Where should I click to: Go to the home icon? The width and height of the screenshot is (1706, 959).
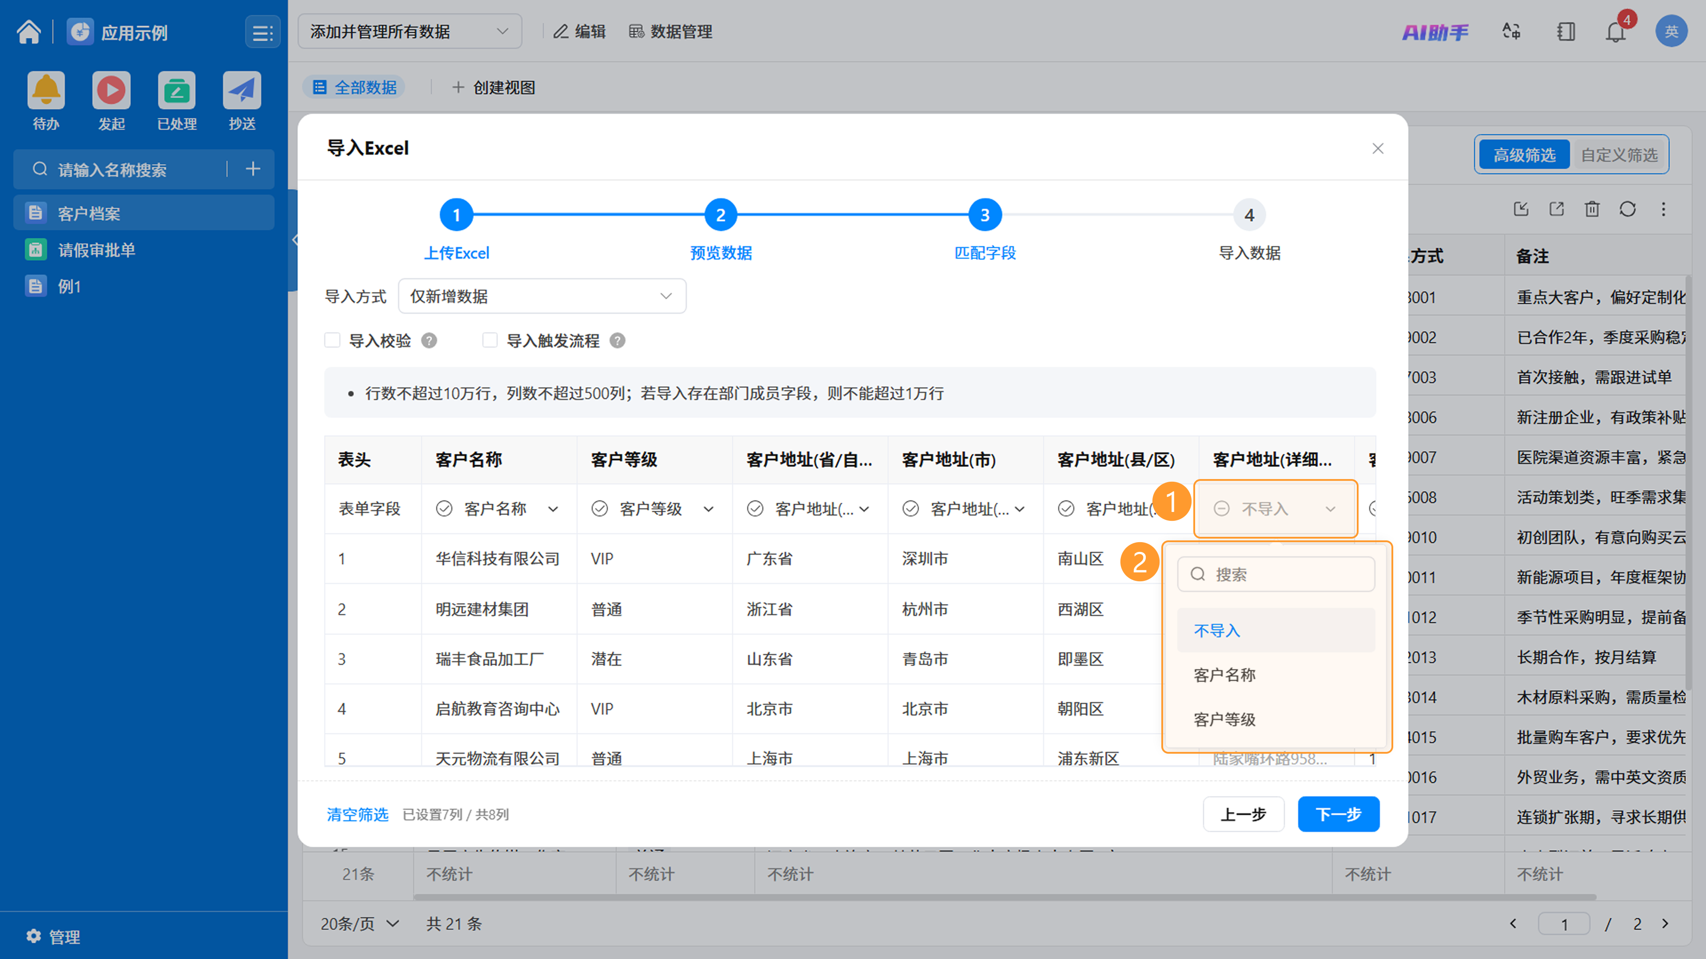(28, 31)
